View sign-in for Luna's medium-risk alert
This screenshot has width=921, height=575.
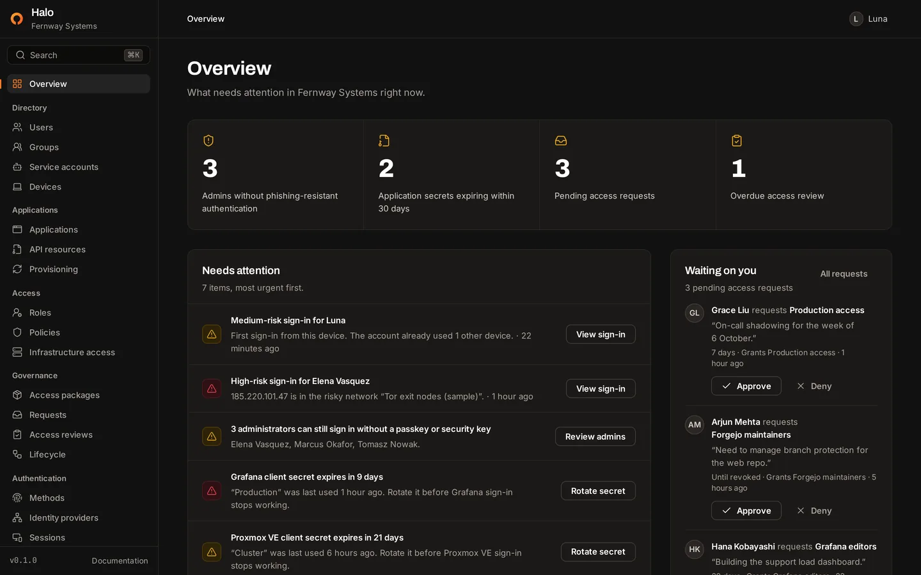coord(601,334)
